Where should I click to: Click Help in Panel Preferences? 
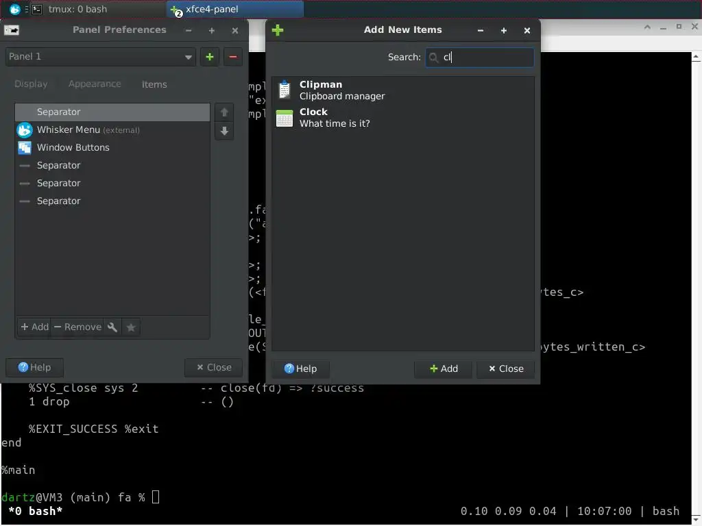[34, 368]
